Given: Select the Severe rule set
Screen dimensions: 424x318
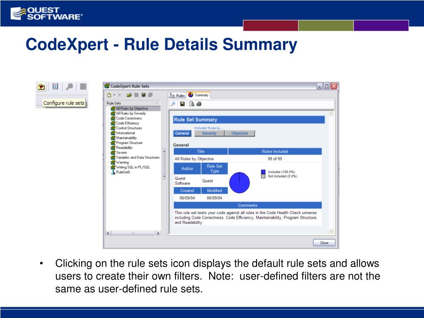Looking at the screenshot, I should (121, 152).
